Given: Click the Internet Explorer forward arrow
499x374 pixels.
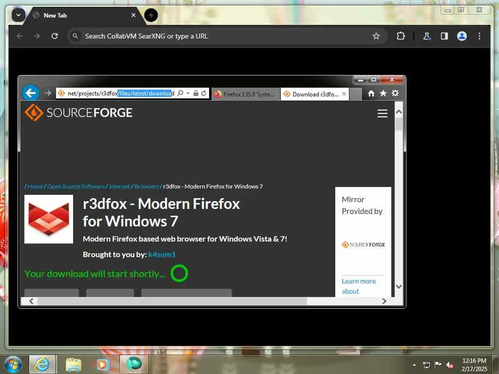Looking at the screenshot, I should (47, 93).
